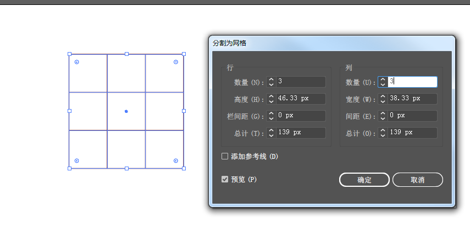Click the row 数量 (N) stepper arrows
The image size is (470, 246).
(271, 82)
